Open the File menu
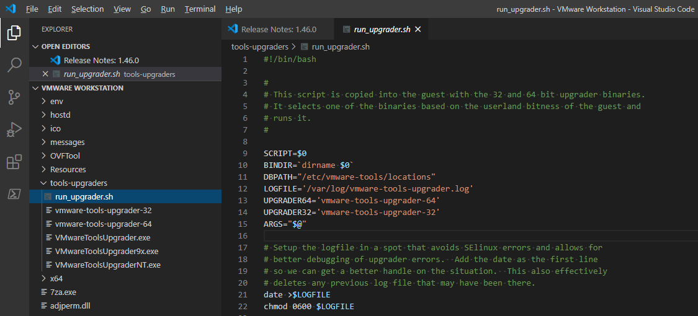This screenshot has height=316, width=698. click(x=32, y=9)
